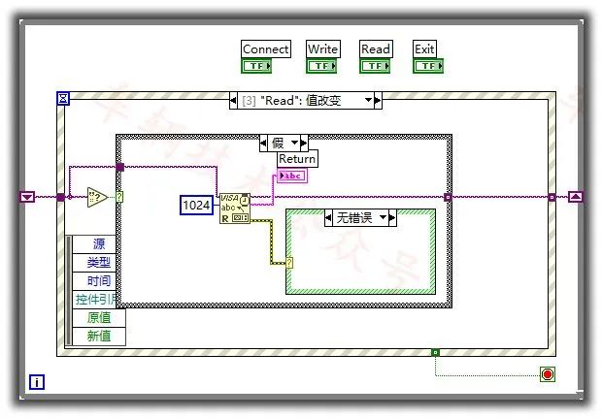Select the Return string indicator terminal
This screenshot has height=418, width=602.
tap(292, 176)
